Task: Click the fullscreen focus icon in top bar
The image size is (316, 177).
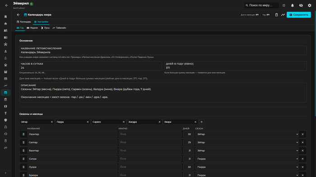Action: (284, 5)
